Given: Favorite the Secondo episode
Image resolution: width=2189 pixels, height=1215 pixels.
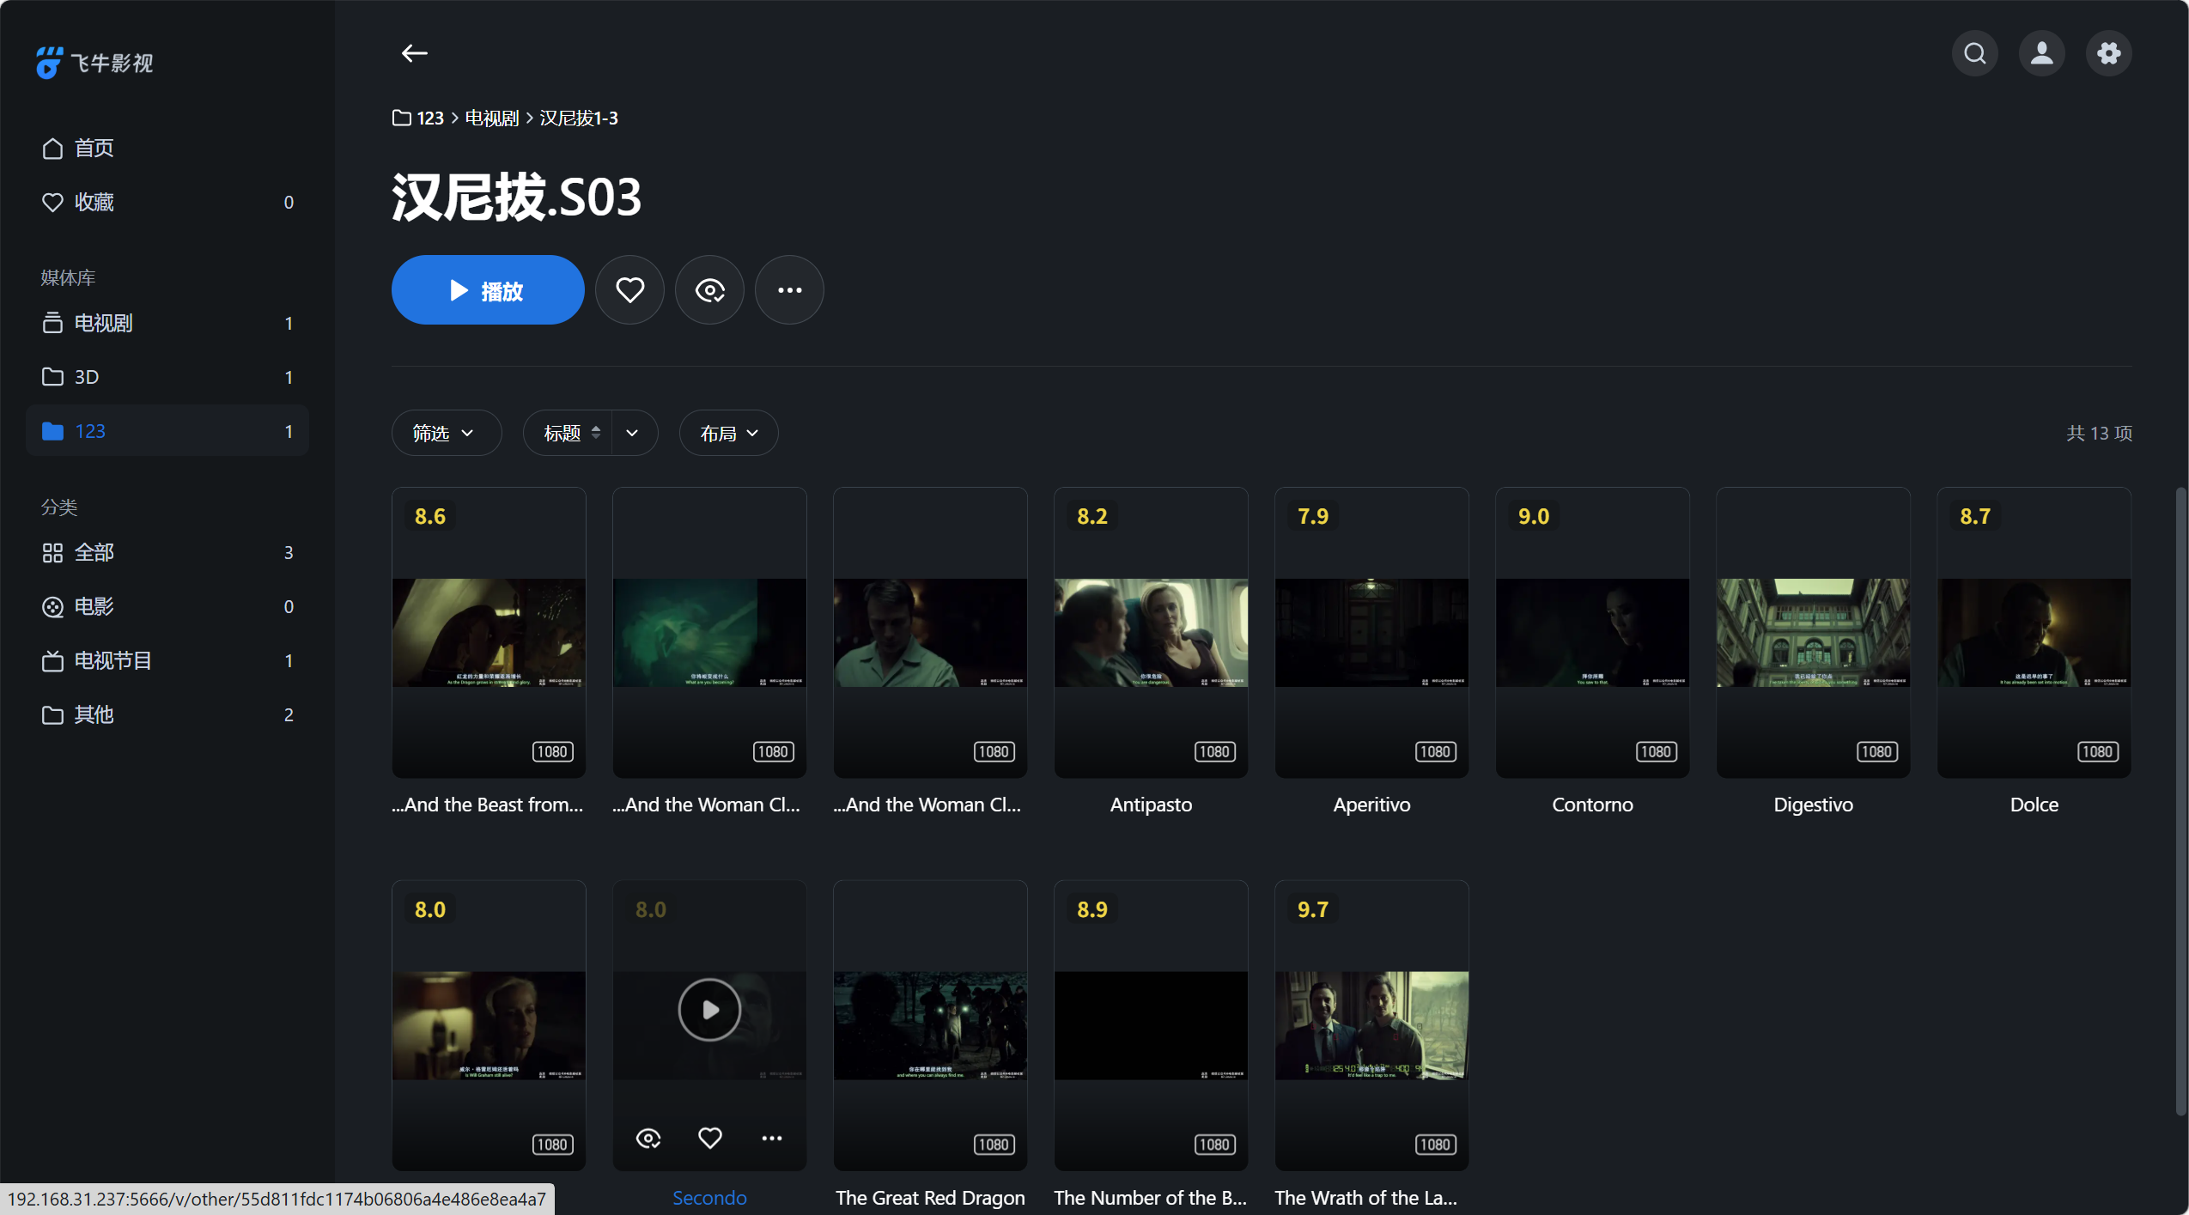Looking at the screenshot, I should click(x=709, y=1139).
